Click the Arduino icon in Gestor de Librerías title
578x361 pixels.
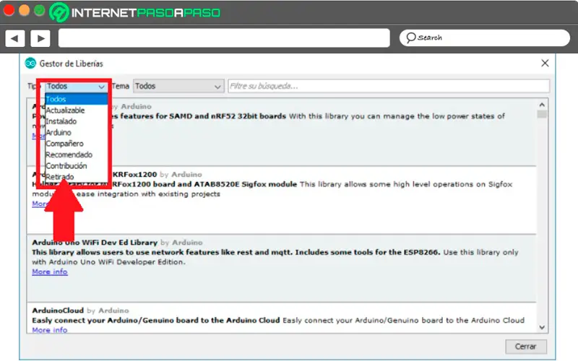click(x=30, y=64)
